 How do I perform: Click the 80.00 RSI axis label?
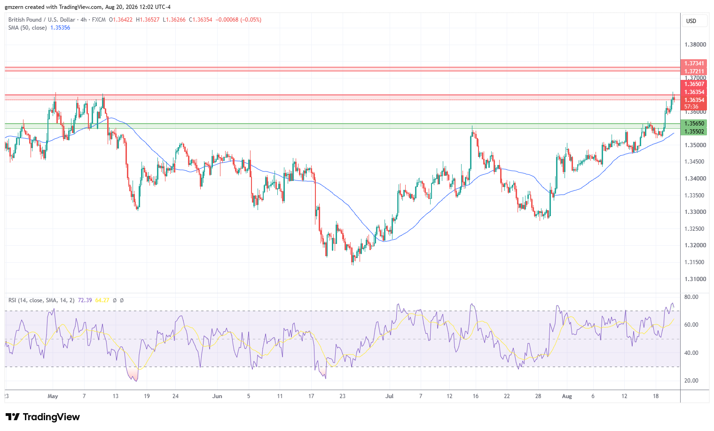(x=691, y=297)
